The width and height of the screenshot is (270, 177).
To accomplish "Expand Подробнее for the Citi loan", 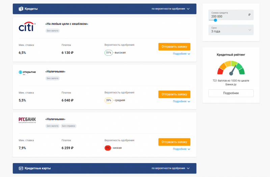I will [182, 54].
